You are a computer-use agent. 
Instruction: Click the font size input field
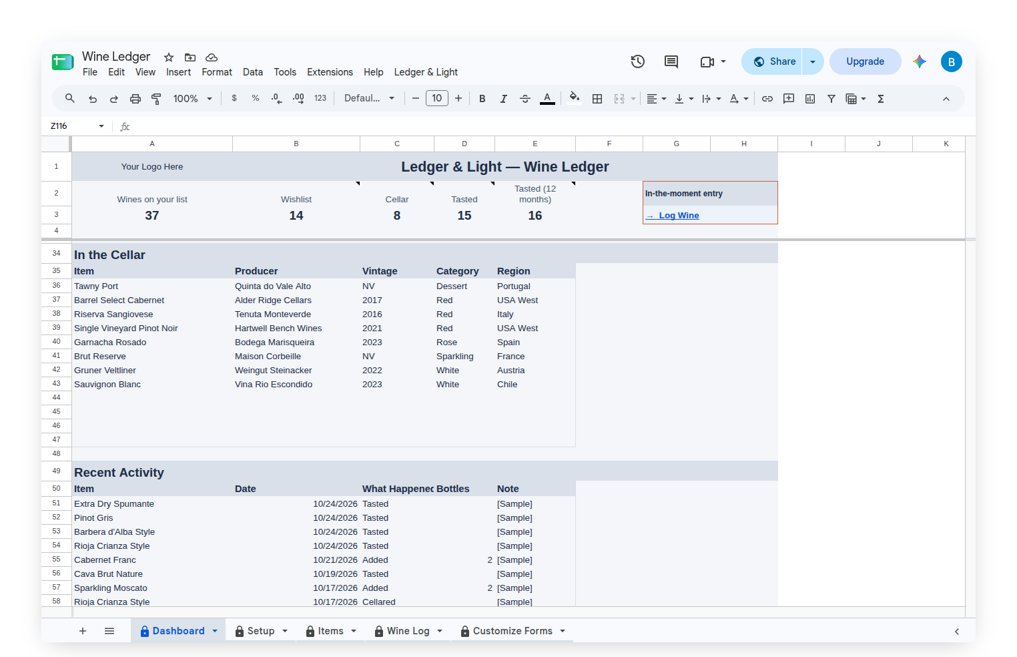[437, 98]
